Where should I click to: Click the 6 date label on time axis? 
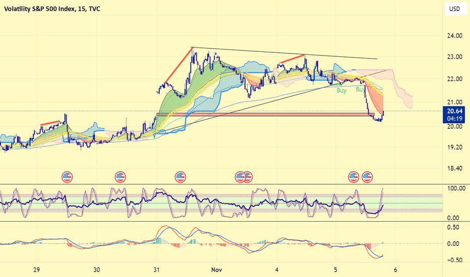395,270
